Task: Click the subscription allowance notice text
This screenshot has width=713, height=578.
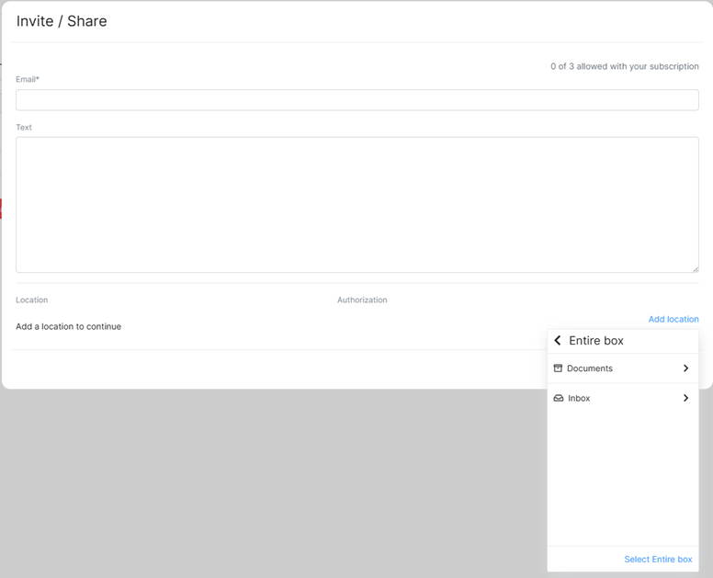Action: [x=624, y=66]
